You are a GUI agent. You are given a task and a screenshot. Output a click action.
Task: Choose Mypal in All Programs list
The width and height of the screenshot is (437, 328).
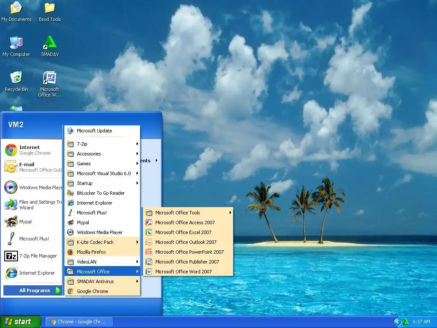point(102,223)
